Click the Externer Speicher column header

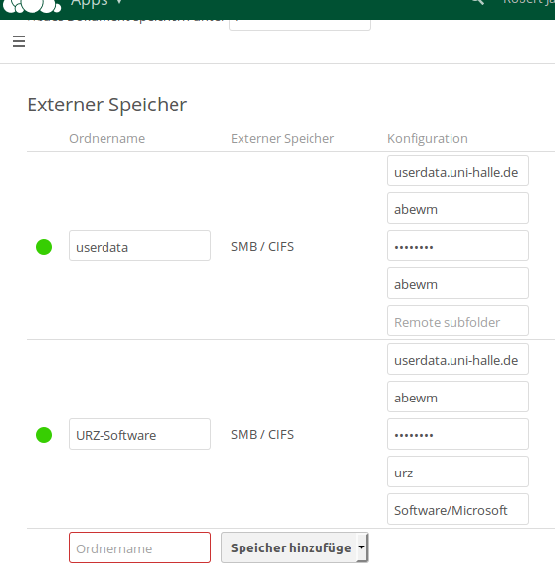282,139
